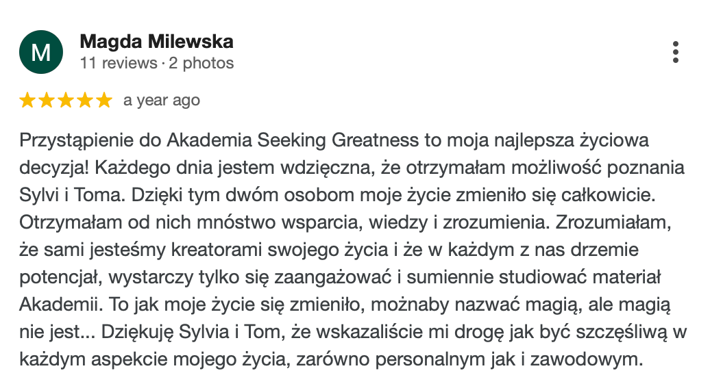This screenshot has width=710, height=386.
Task: Click the "2 photos" count text
Action: coord(201,64)
